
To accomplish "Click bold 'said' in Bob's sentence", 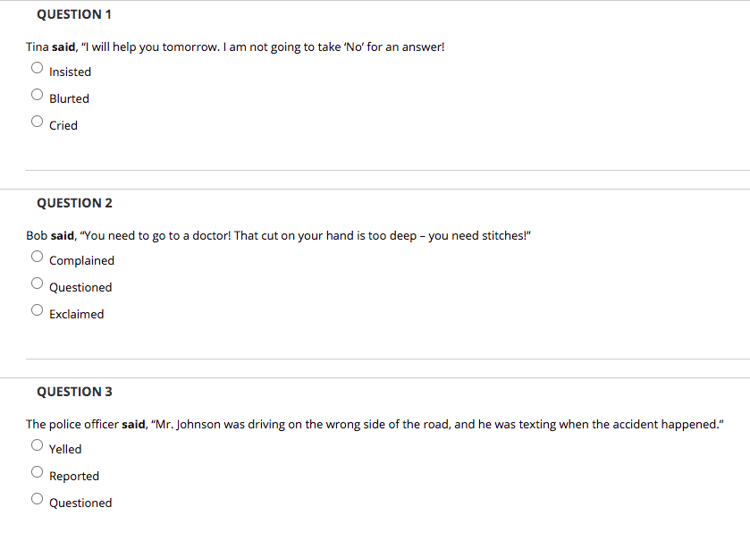I will coord(63,235).
